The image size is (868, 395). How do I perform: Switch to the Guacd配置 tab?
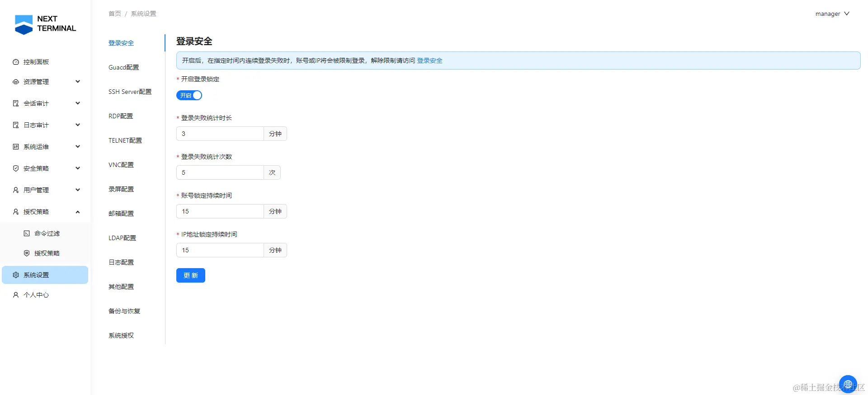124,67
